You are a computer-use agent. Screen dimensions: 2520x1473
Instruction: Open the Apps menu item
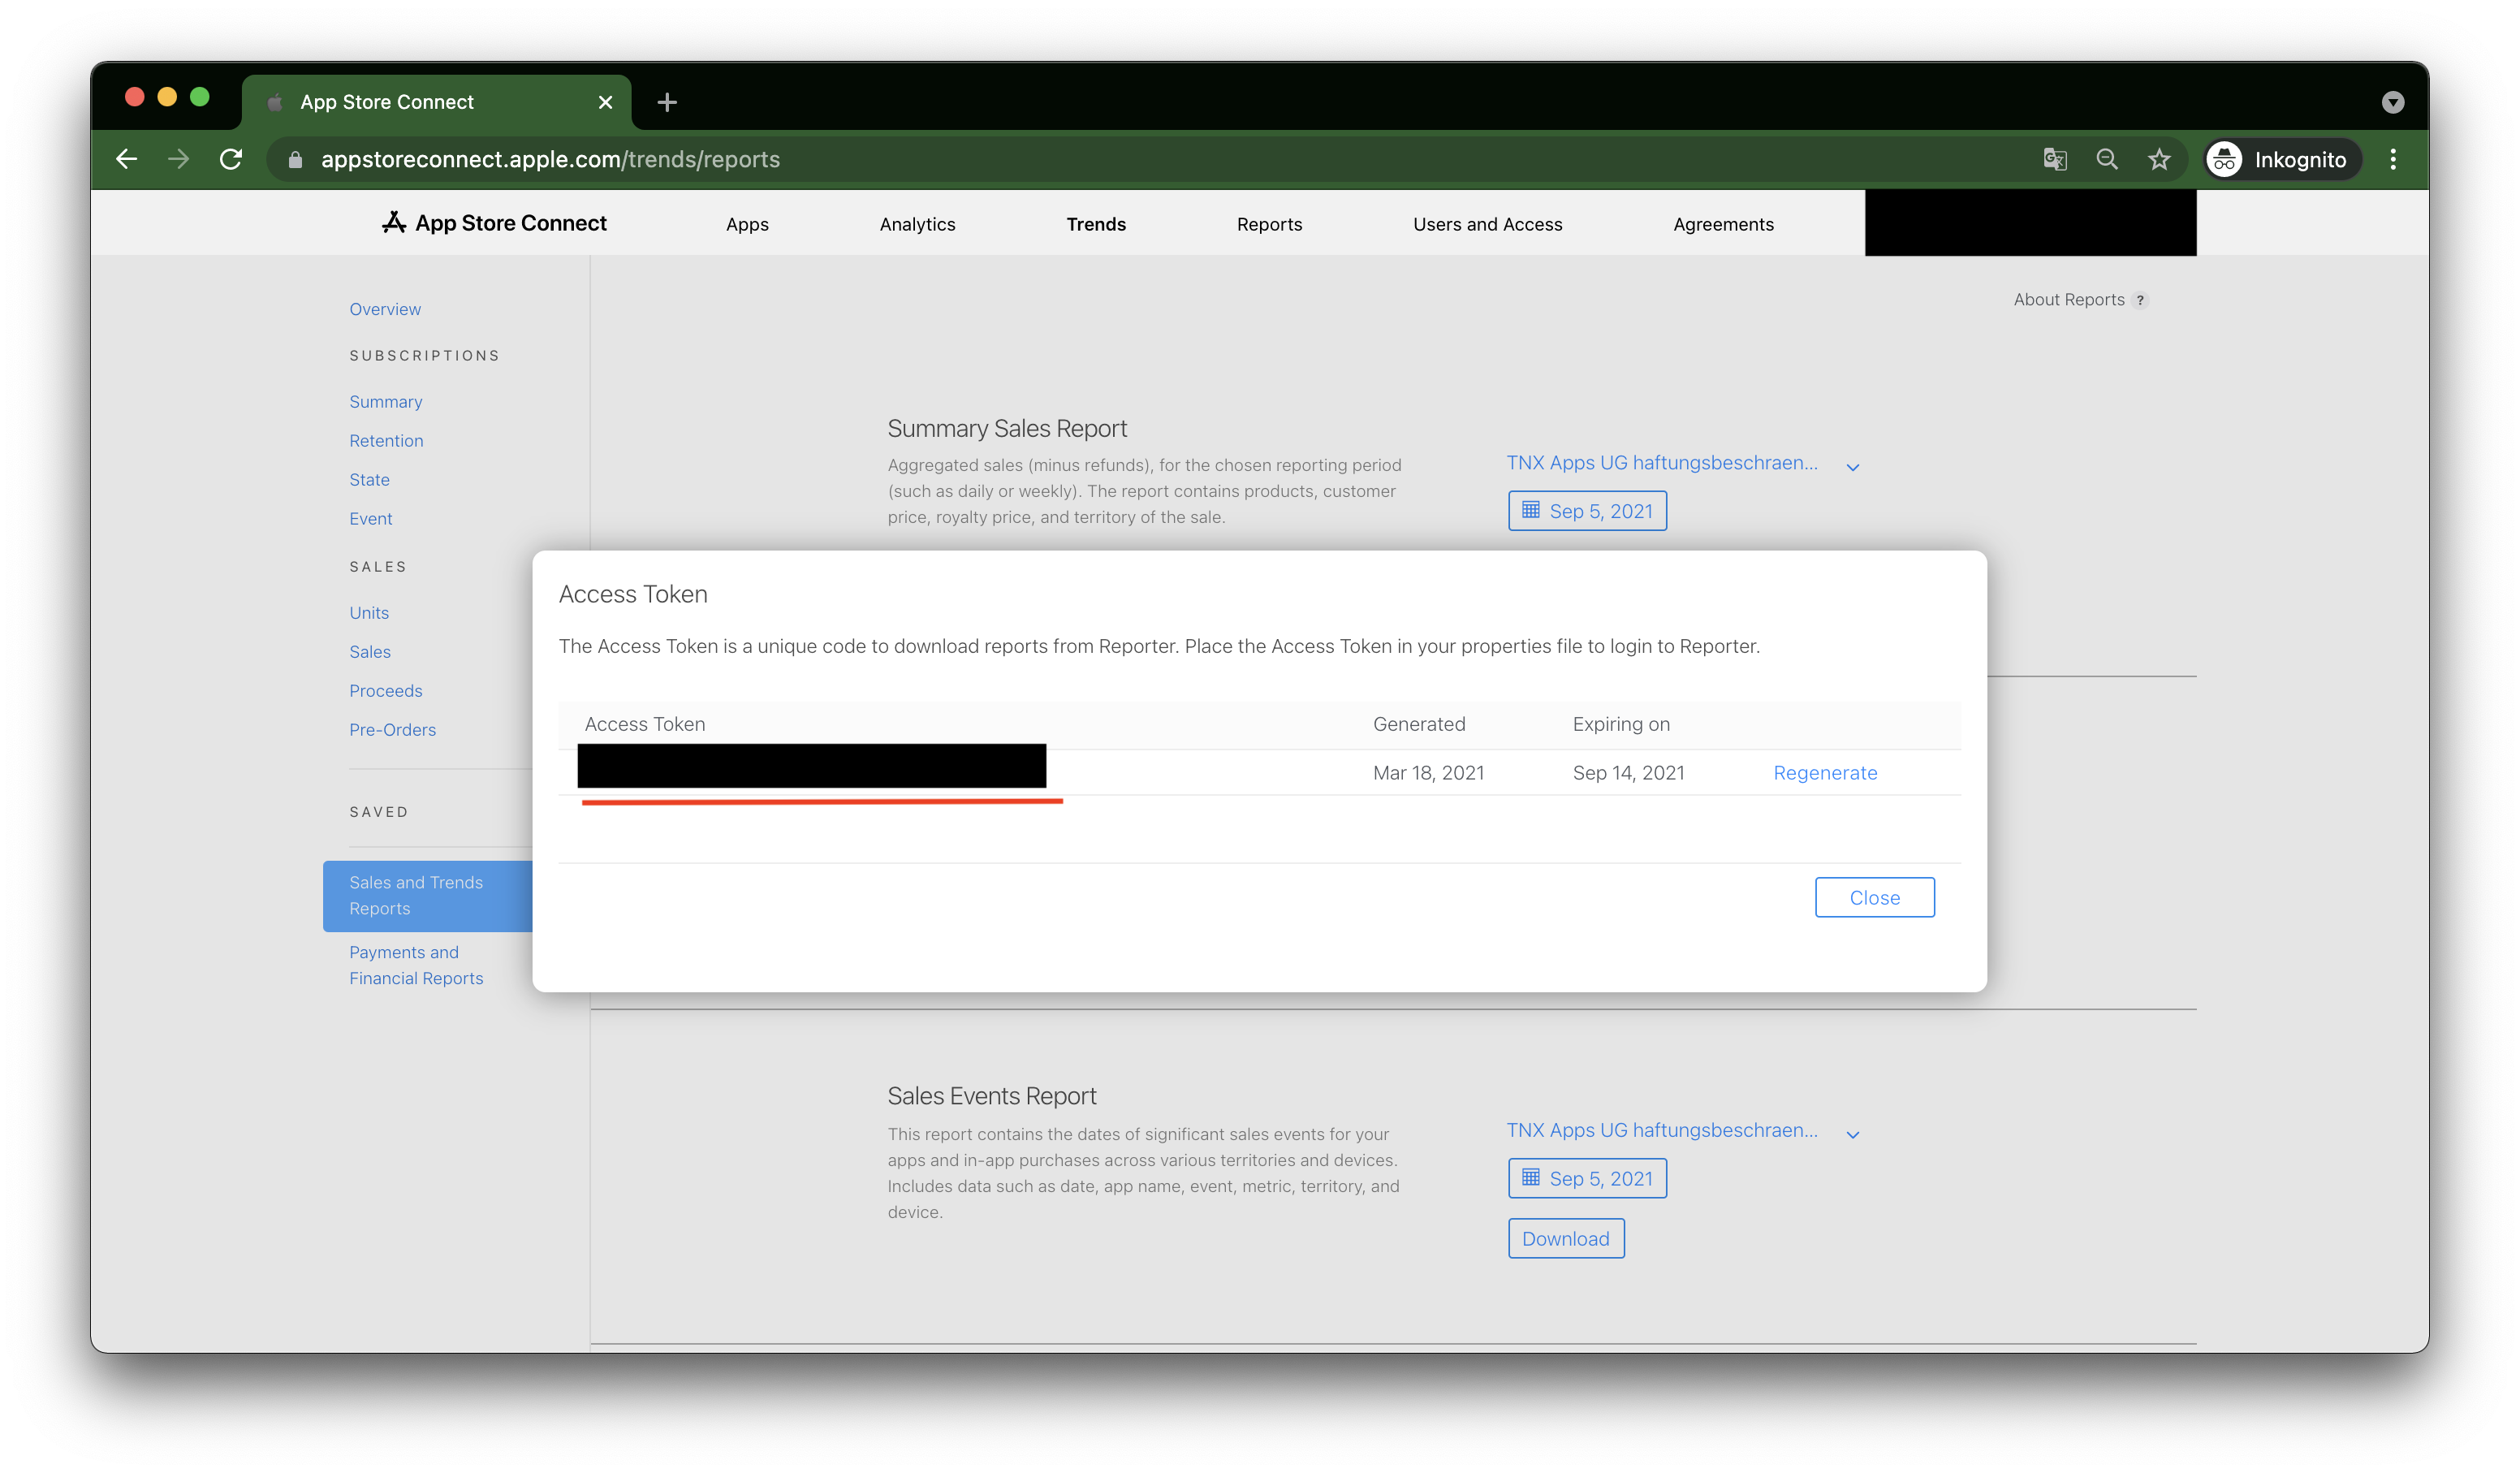[747, 224]
